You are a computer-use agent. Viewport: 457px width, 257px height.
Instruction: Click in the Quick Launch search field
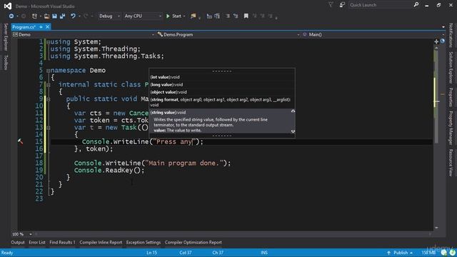click(381, 5)
